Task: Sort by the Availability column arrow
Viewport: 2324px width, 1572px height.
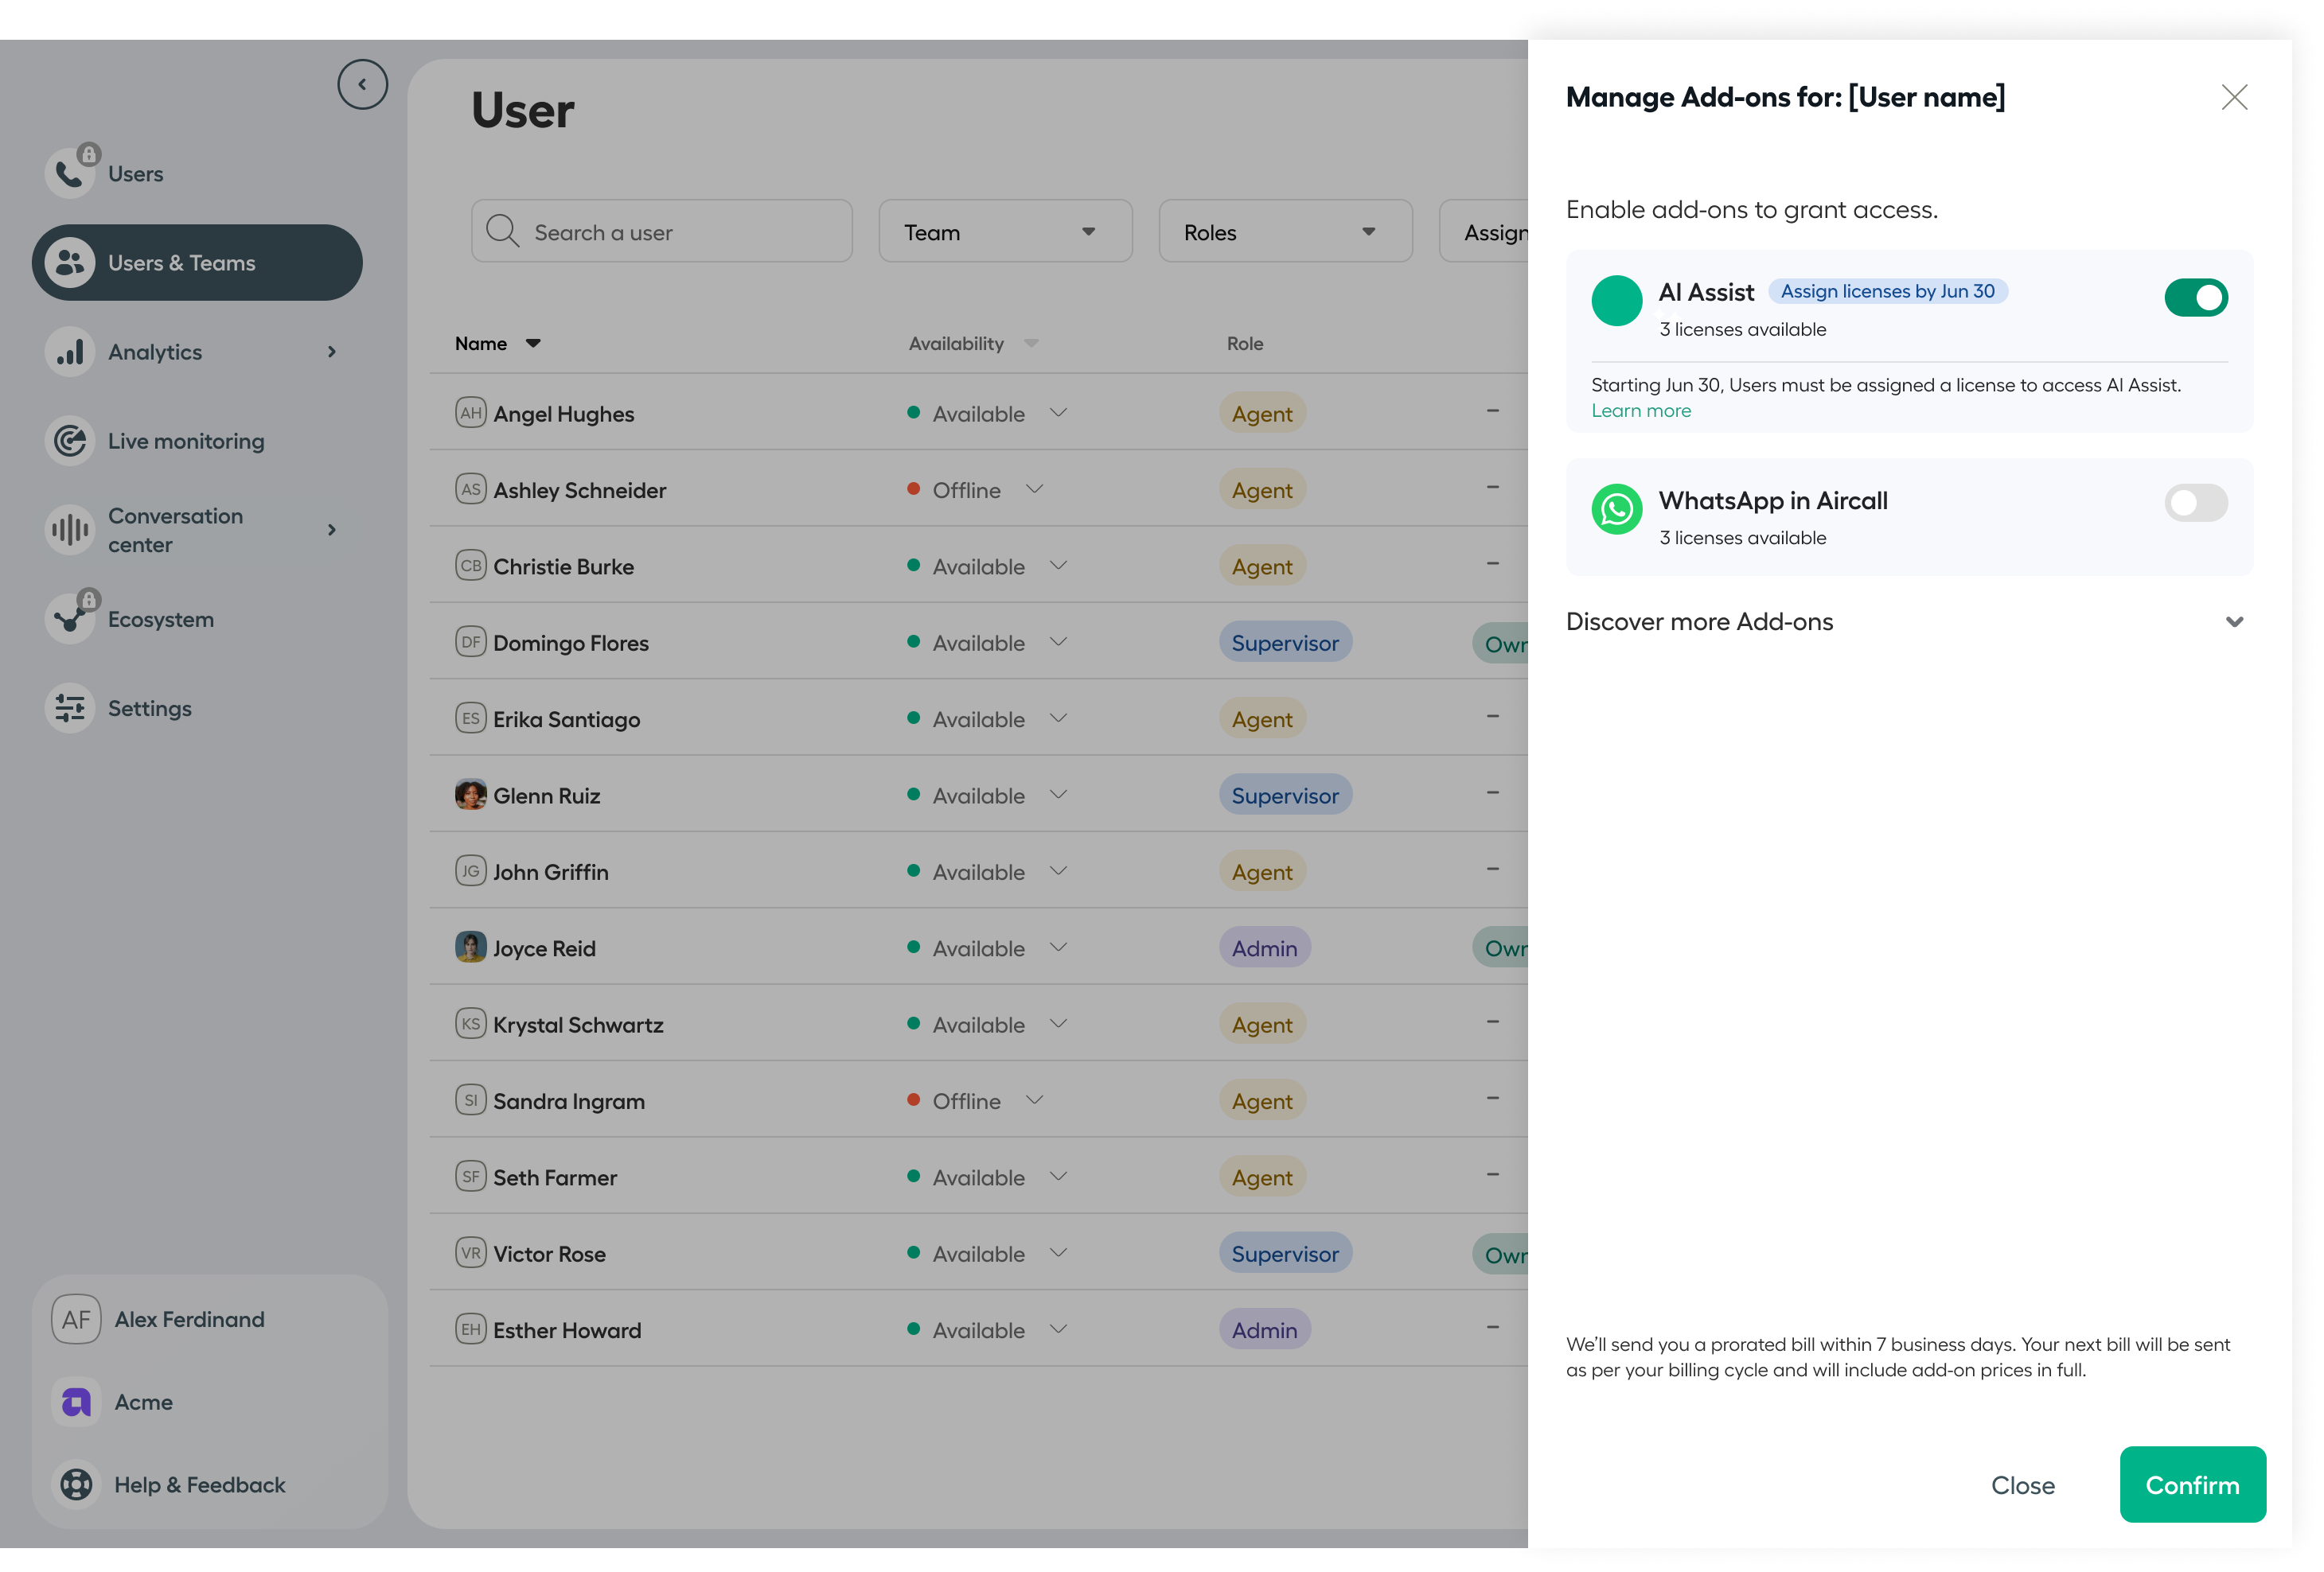Action: (1031, 344)
